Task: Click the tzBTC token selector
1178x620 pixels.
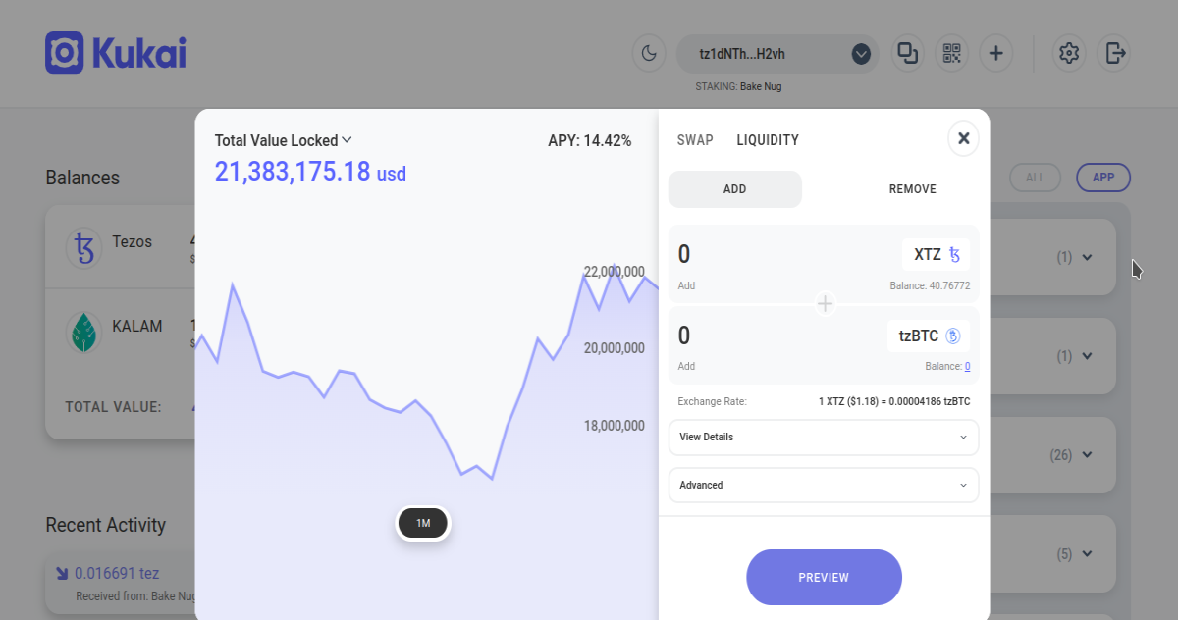Action: tap(929, 336)
